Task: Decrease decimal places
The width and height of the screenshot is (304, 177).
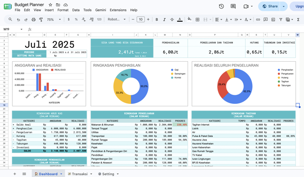Action: pyautogui.click(x=84, y=19)
